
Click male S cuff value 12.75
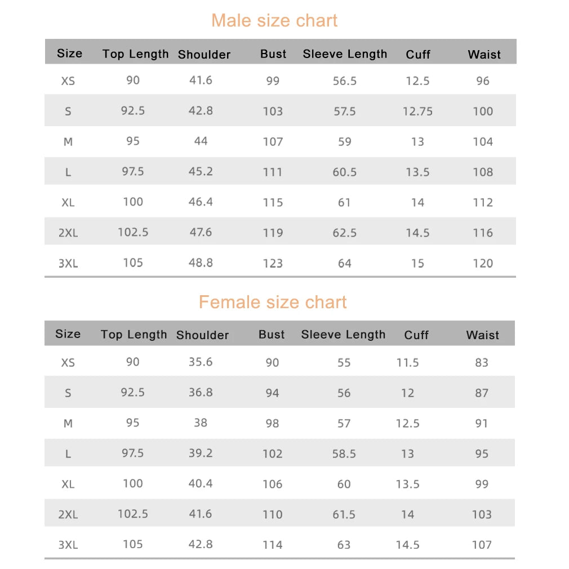pyautogui.click(x=417, y=111)
